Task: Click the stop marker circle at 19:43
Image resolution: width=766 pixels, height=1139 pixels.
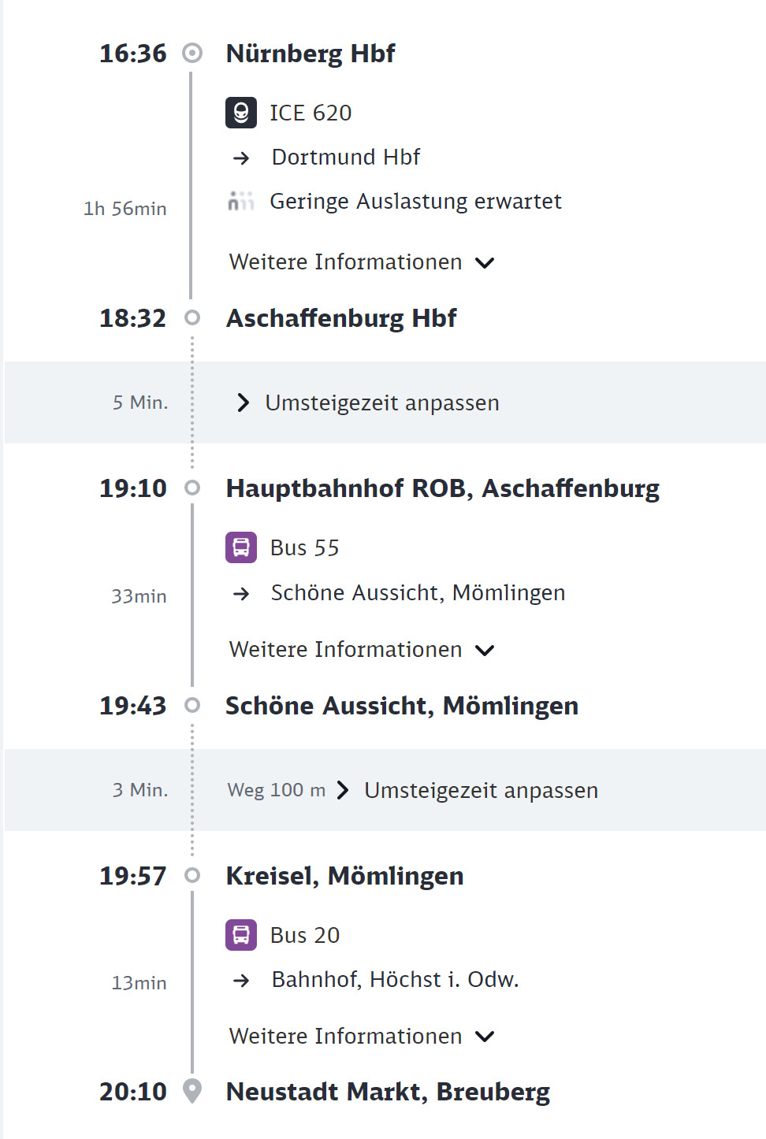Action: 192,705
